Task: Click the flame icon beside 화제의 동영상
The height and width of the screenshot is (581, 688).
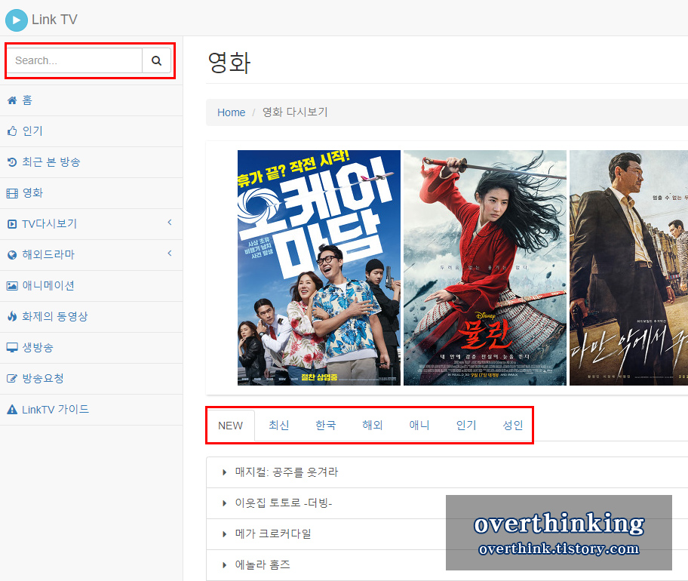Action: click(12, 316)
